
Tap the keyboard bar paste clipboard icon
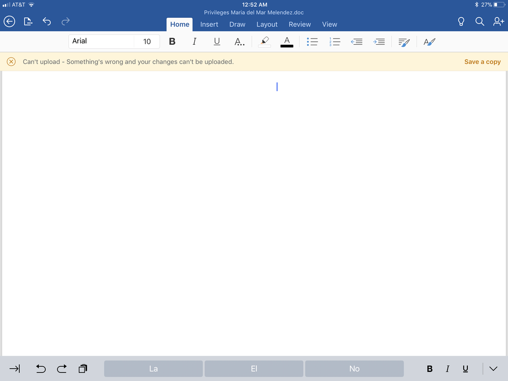[83, 369]
